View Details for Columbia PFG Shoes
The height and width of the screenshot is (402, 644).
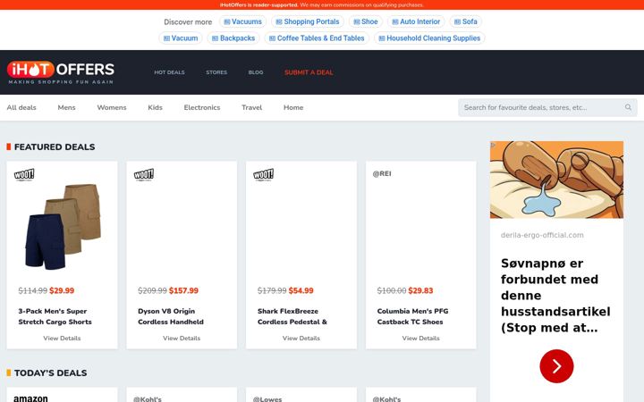coord(420,339)
